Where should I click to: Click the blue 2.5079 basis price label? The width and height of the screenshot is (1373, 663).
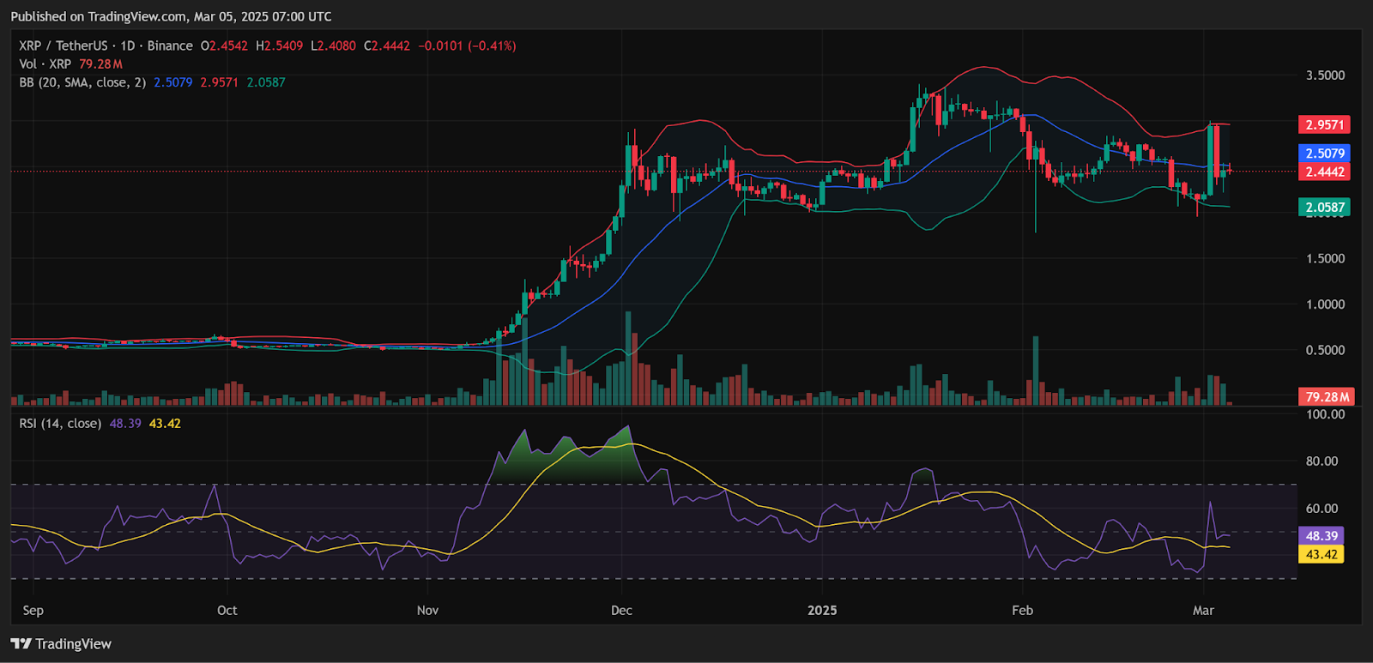(1324, 154)
